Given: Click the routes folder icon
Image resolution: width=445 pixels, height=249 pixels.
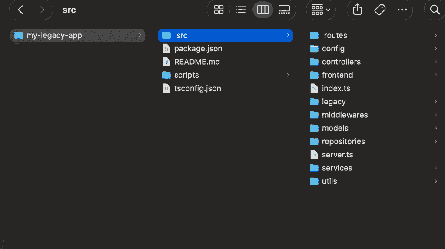Looking at the screenshot, I should click(314, 36).
